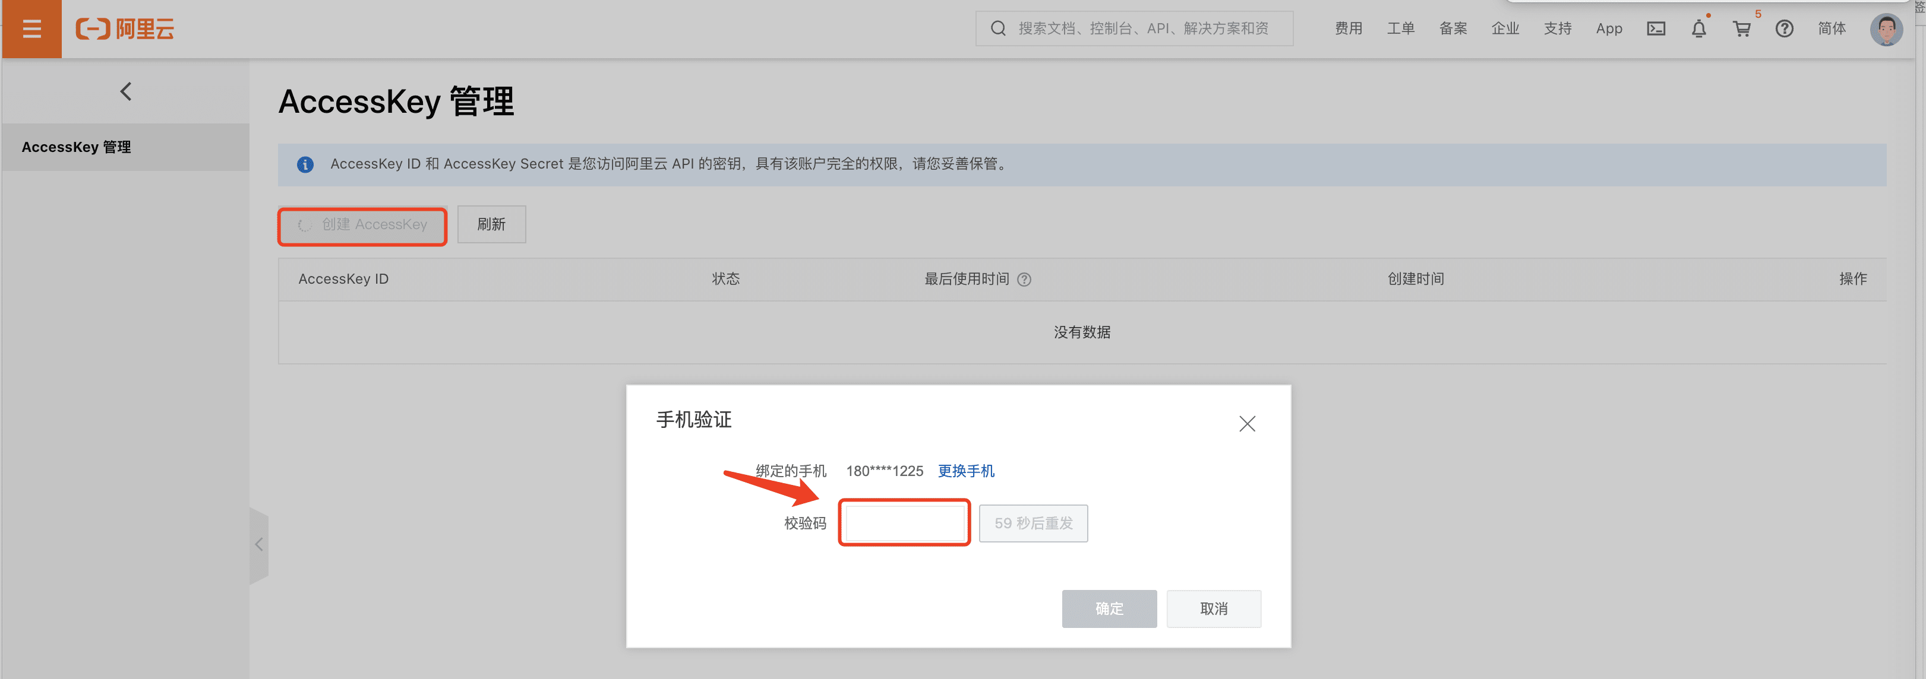Click the Alibaba Cloud logo
1926x679 pixels.
click(x=125, y=29)
